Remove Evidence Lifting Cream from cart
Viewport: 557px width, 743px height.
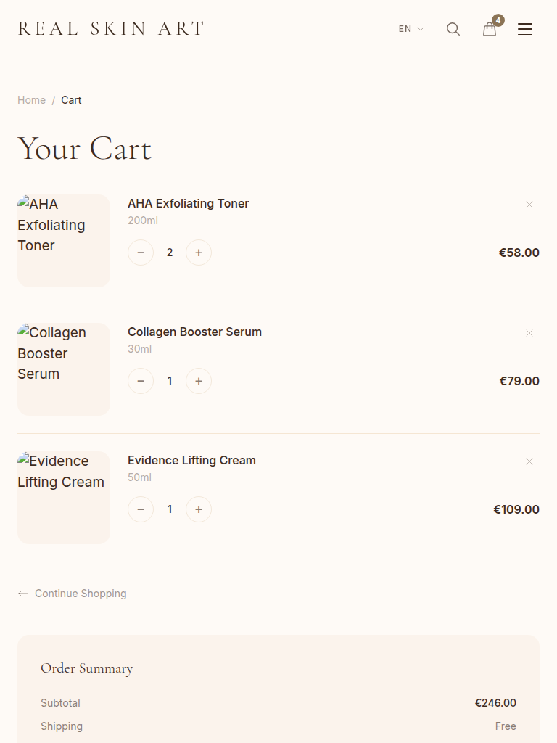(x=529, y=461)
